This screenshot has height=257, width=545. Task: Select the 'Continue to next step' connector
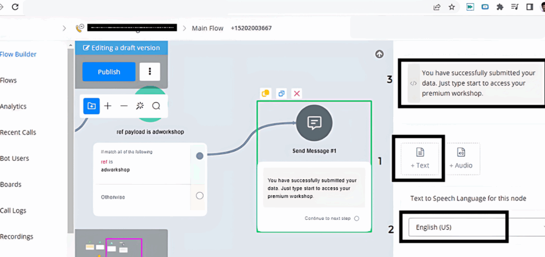coord(357,218)
